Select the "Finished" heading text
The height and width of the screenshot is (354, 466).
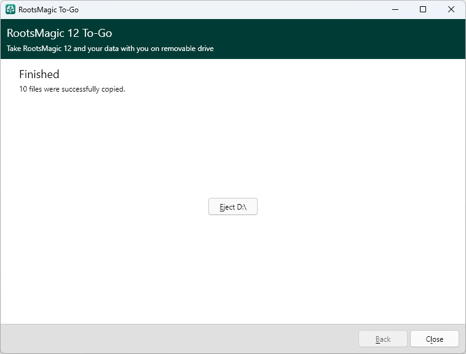point(39,74)
